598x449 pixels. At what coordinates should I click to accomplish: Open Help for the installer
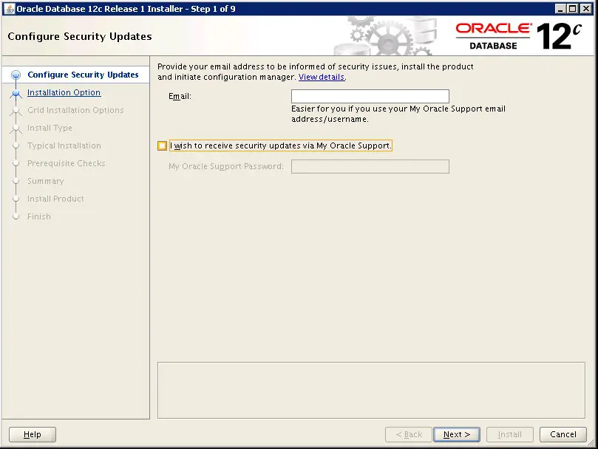[x=33, y=434]
